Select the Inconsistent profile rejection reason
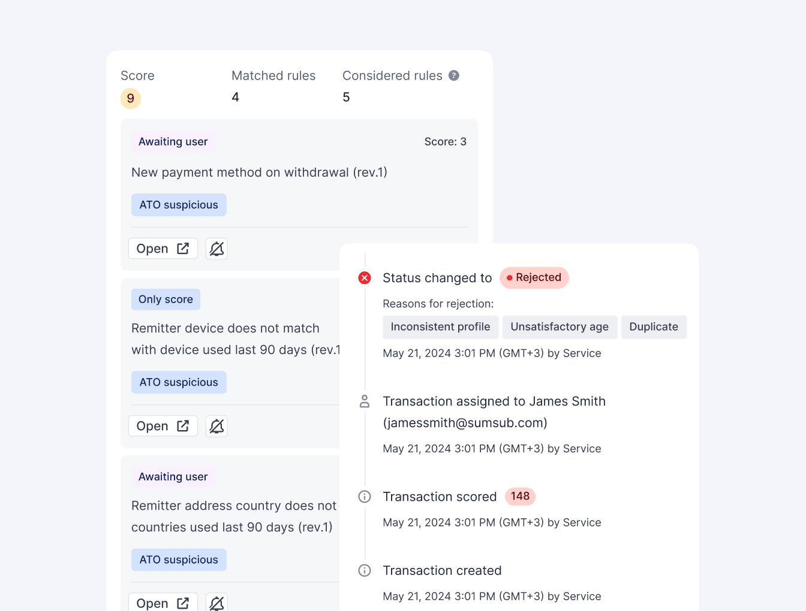Viewport: 806px width, 611px height. point(441,327)
